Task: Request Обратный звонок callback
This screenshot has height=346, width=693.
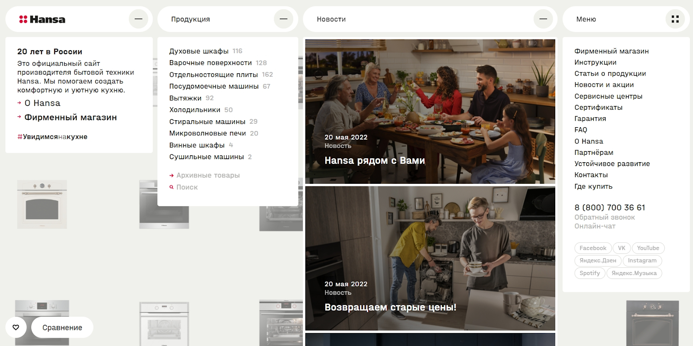Action: [x=605, y=218]
